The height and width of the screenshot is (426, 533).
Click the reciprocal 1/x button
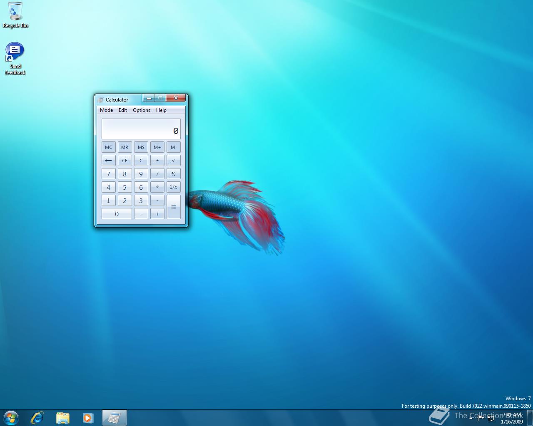[x=174, y=187]
